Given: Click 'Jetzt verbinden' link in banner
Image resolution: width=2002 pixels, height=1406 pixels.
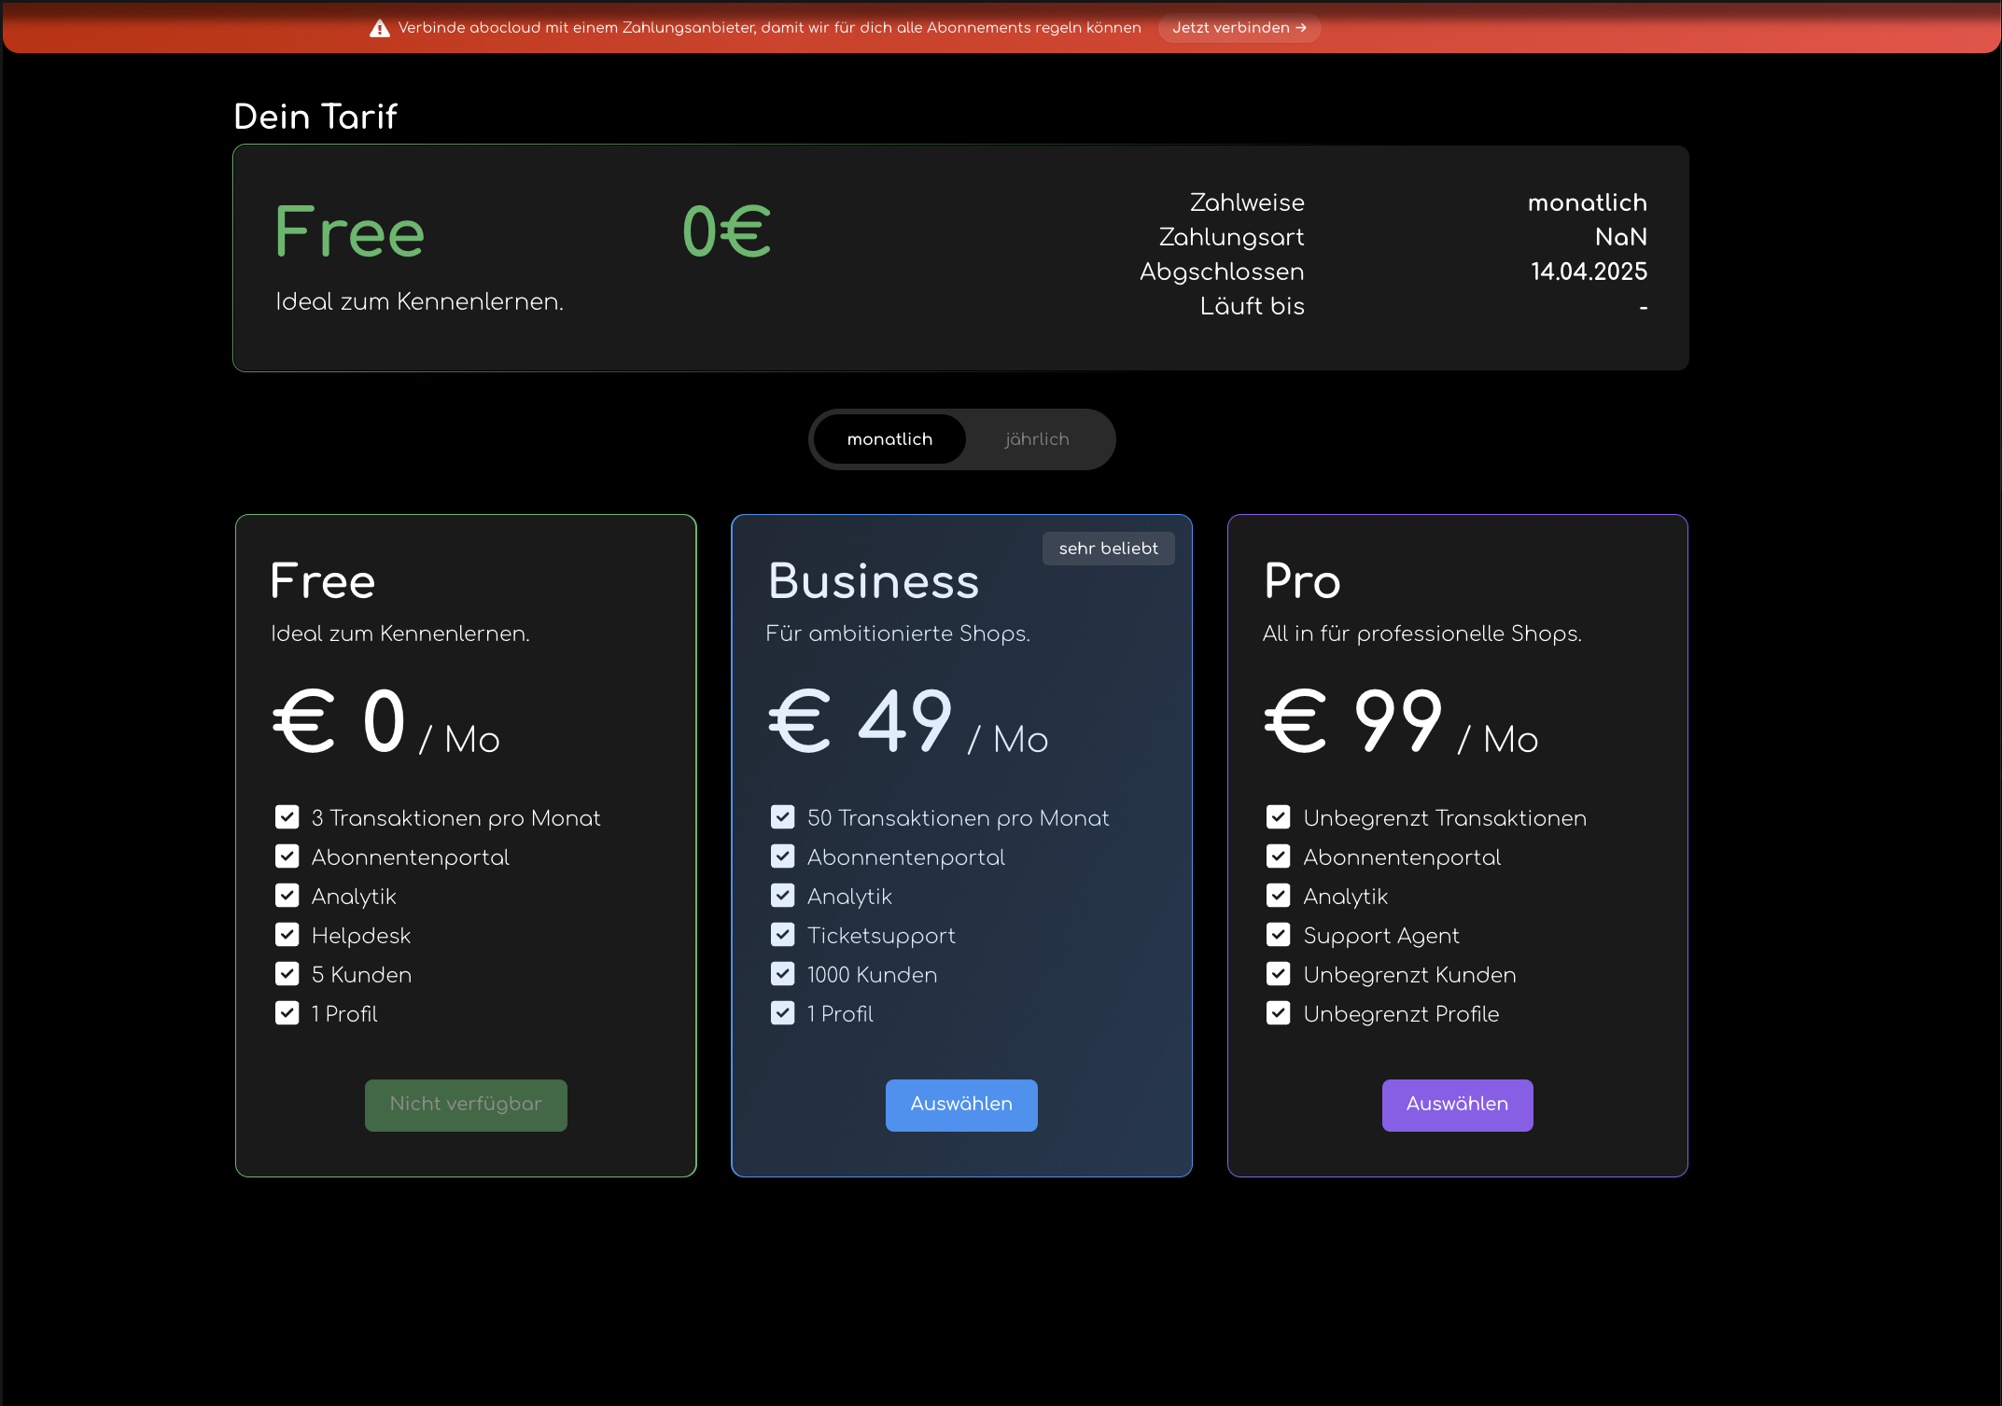Looking at the screenshot, I should (1239, 28).
